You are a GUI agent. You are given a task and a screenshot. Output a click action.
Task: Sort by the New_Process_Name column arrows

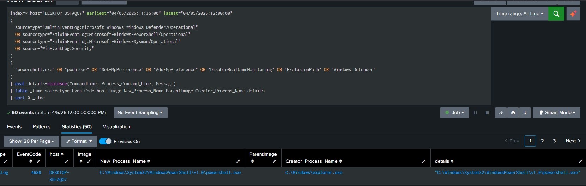click(149, 161)
